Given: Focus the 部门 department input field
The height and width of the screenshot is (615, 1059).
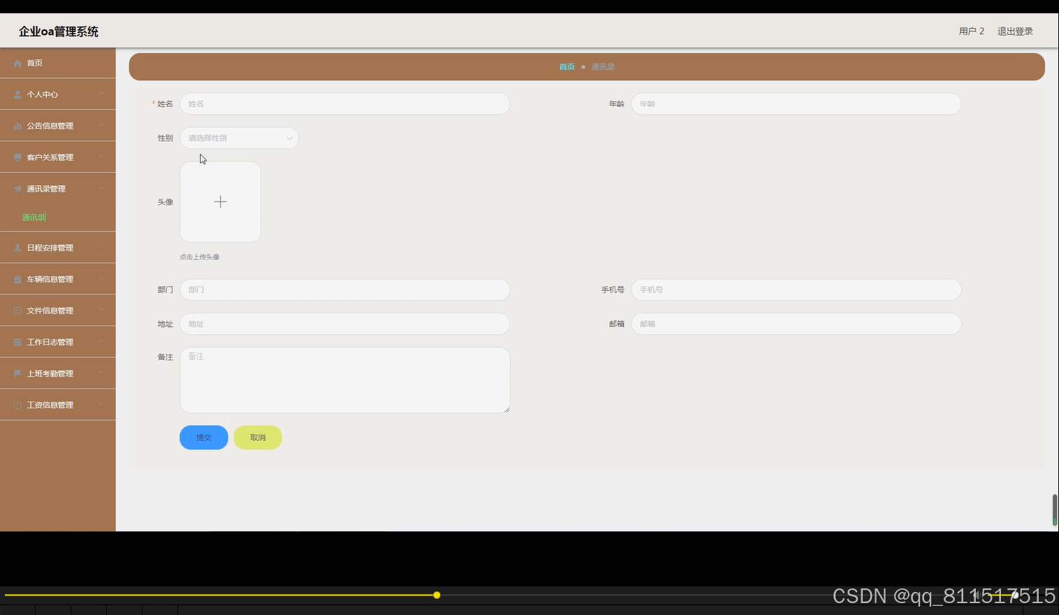Looking at the screenshot, I should 345,290.
